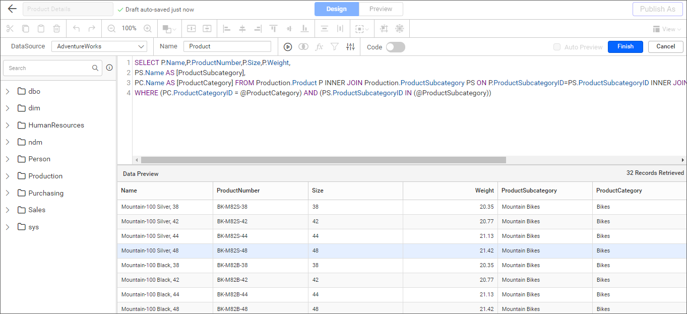Click the Expression fx icon
The height and width of the screenshot is (314, 687).
click(319, 47)
